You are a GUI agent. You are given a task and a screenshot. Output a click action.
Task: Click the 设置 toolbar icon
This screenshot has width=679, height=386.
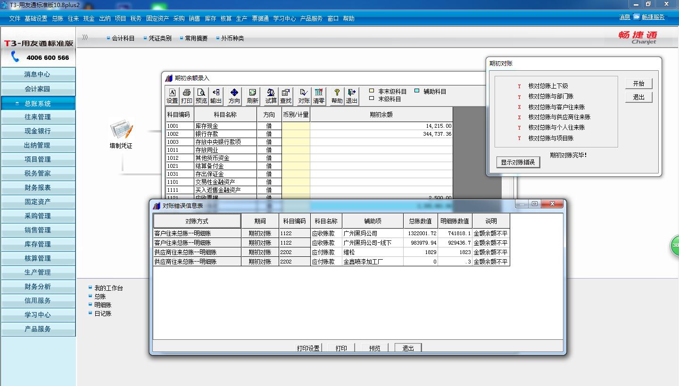[x=172, y=96]
